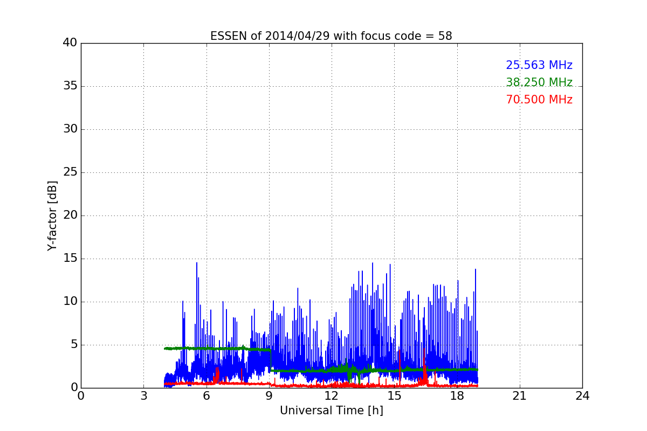Click x-axis tick label "9"
Viewport: 647px width, 431px height.
coord(269,396)
